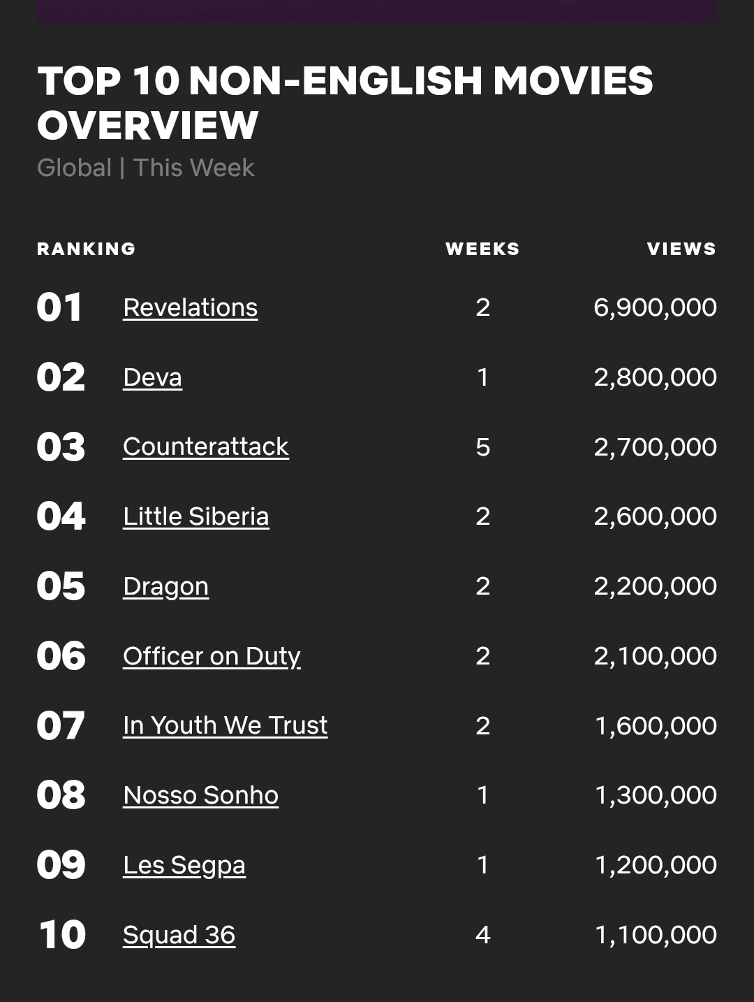The width and height of the screenshot is (754, 1002).
Task: Click the purple banner strip at top
Action: coord(377,10)
